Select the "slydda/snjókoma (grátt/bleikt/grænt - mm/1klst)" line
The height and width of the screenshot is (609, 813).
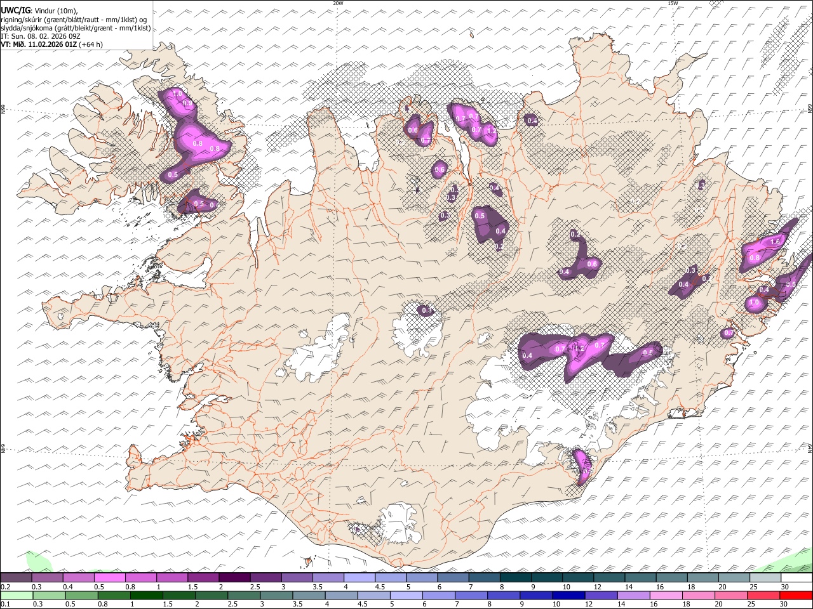pos(76,28)
